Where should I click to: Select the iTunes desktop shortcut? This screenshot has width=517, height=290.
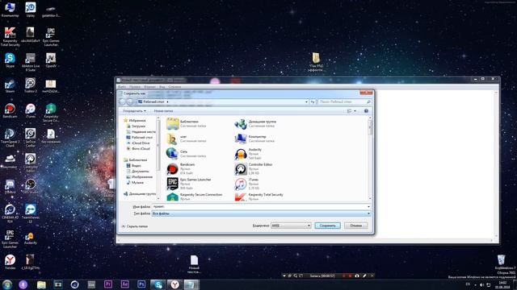(x=31, y=111)
